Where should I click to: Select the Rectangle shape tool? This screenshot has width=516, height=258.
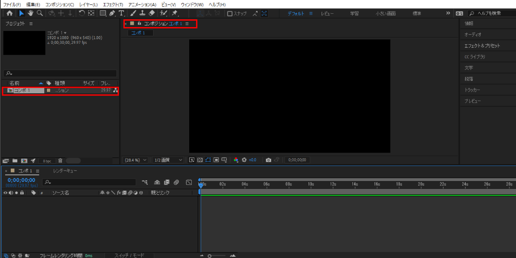pyautogui.click(x=103, y=13)
